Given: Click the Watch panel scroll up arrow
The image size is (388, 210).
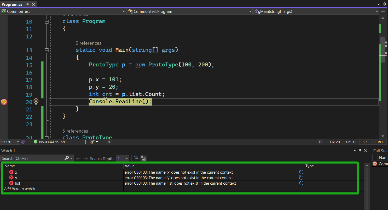Looking at the screenshot, I should (x=367, y=166).
